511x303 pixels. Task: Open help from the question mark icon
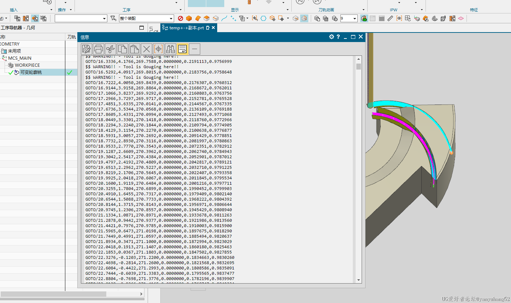coord(338,37)
